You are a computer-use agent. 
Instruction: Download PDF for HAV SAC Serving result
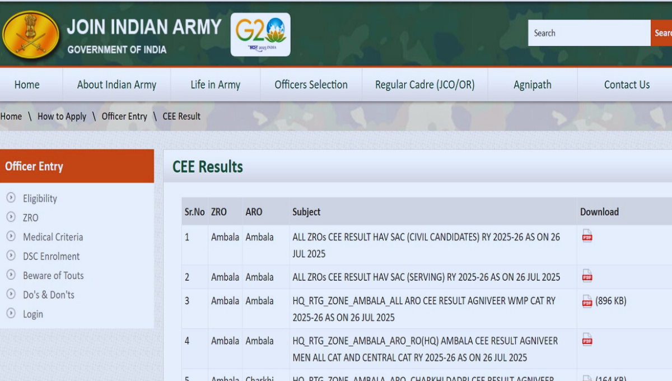click(587, 276)
